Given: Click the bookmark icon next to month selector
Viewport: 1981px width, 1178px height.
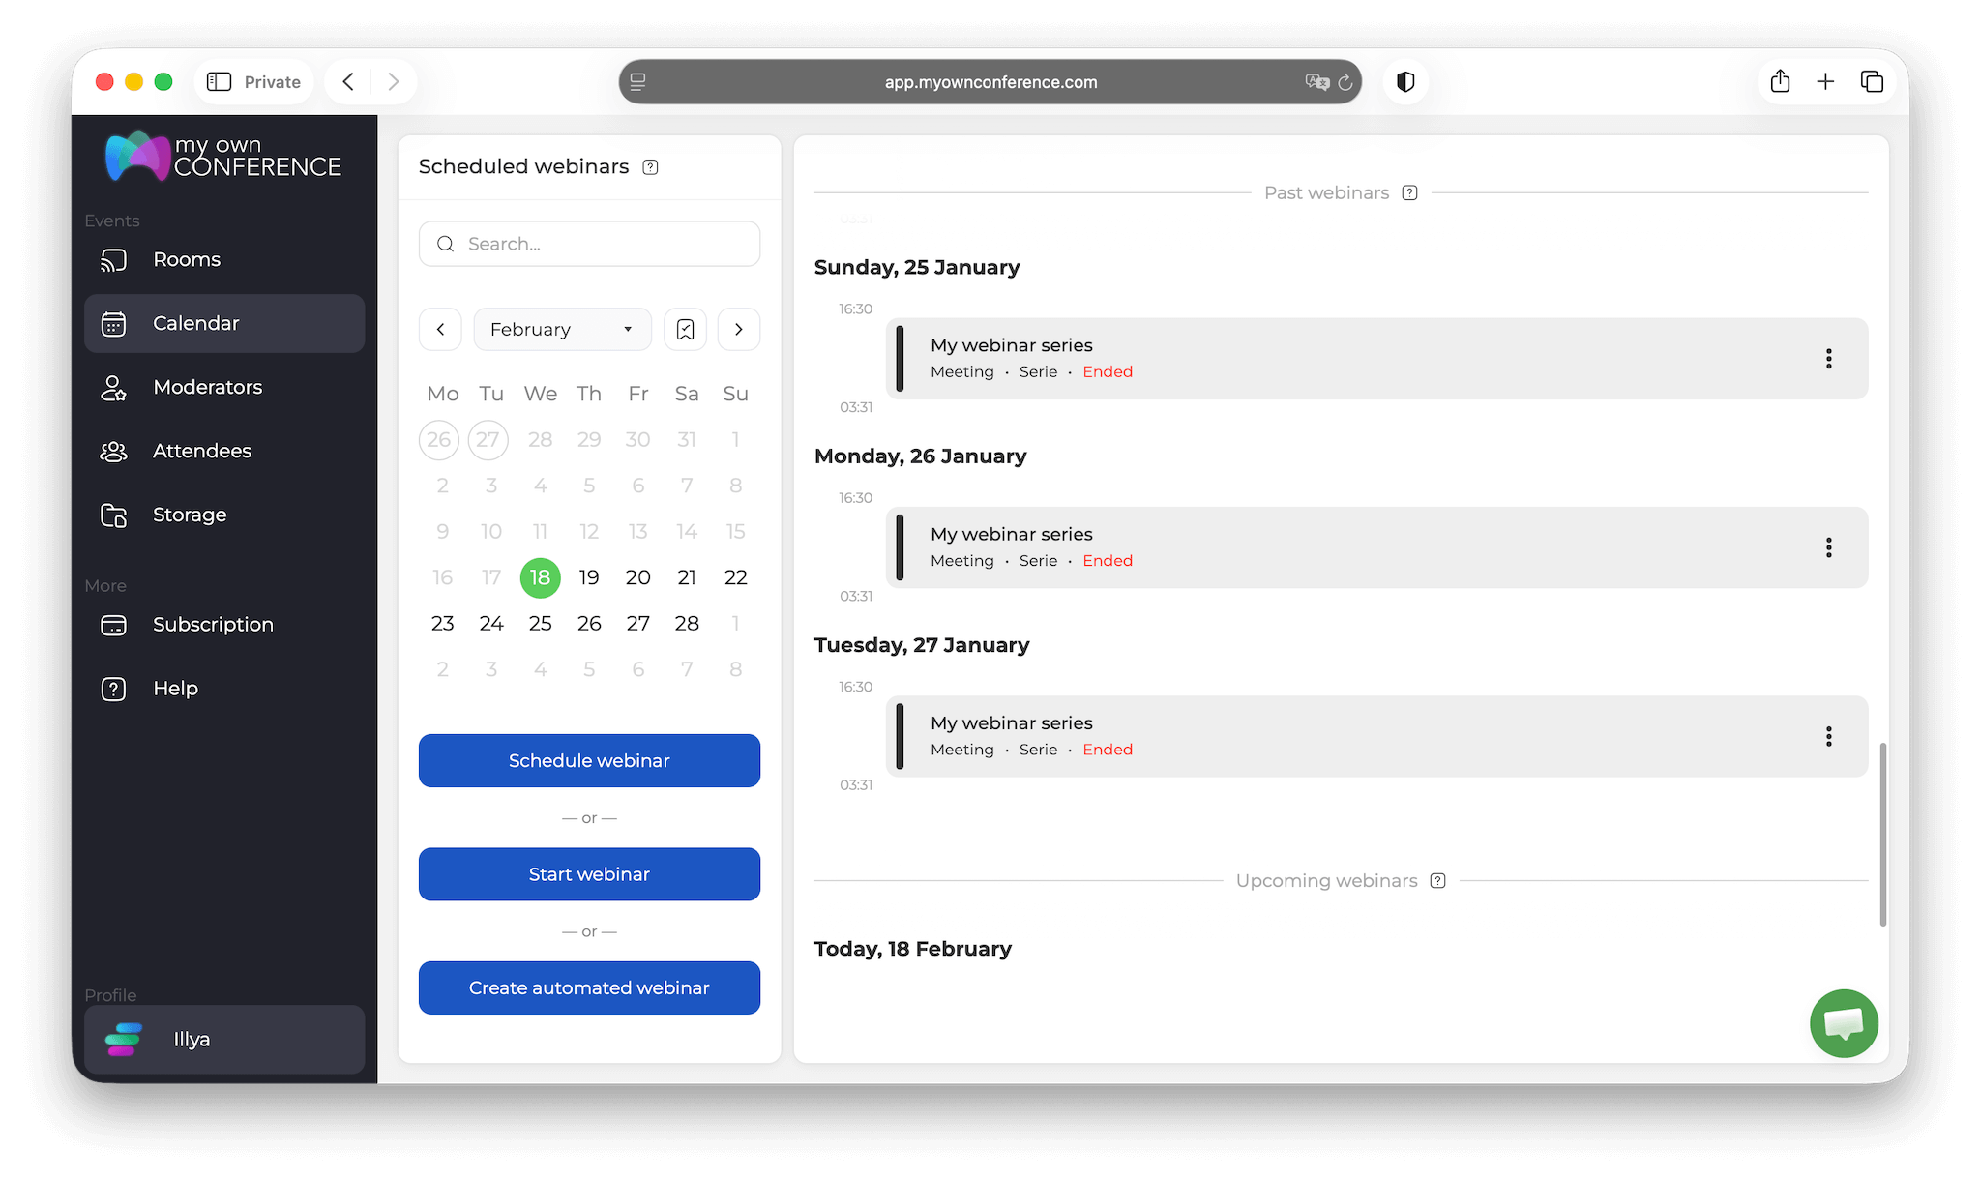Looking at the screenshot, I should 685,329.
